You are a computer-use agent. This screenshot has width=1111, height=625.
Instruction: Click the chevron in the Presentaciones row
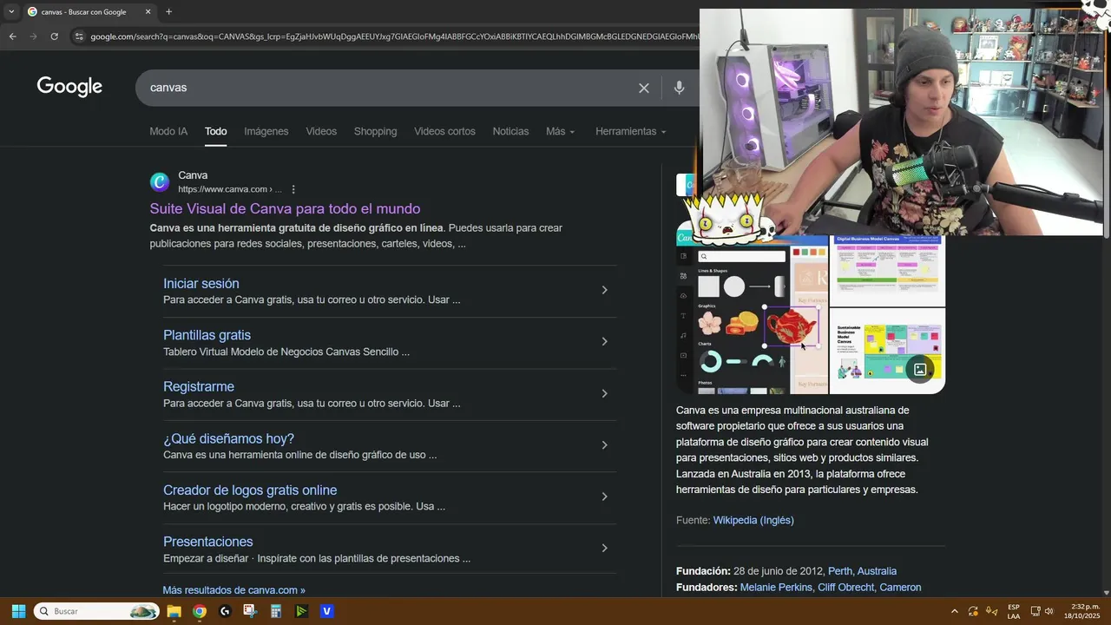[605, 548]
